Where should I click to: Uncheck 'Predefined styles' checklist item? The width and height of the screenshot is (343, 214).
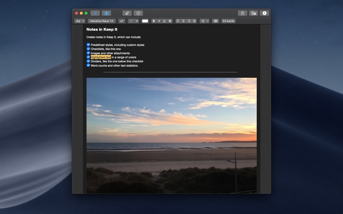[x=88, y=45]
